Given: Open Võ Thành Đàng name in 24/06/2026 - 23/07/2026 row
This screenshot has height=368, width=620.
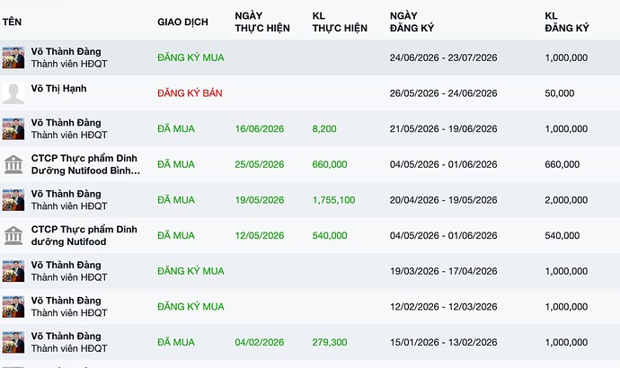Looking at the screenshot, I should pyautogui.click(x=66, y=52).
